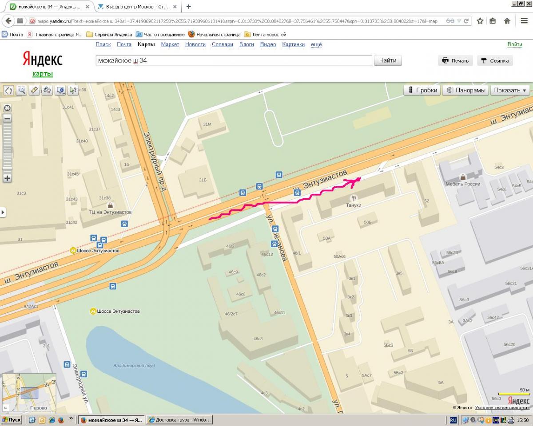Screen dimensions: 533x426
Task: Zoom in with the plus button
Action: 7,178
